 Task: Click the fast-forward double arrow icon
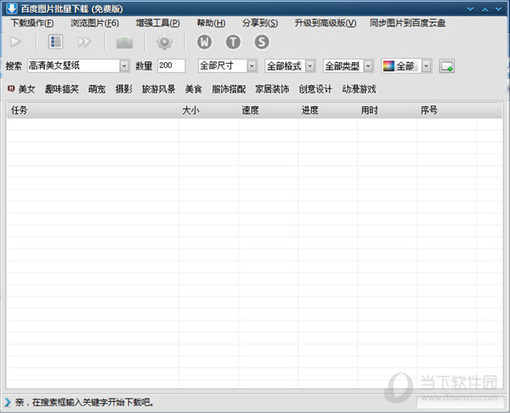click(84, 42)
